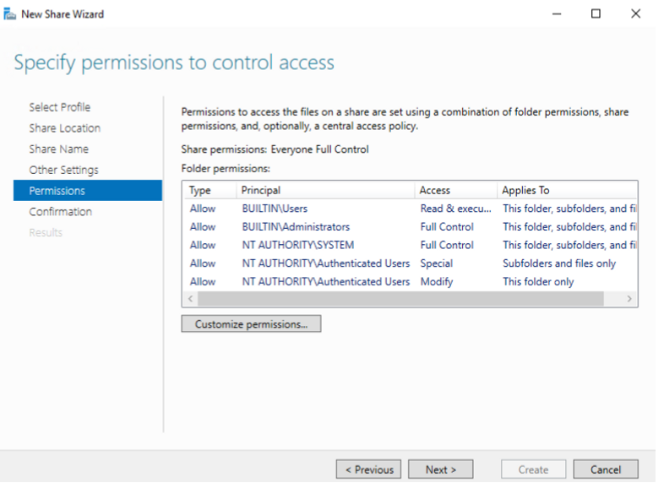Screen dimensions: 664x483
Task: Jump to the Confirmation step
Action: pyautogui.click(x=60, y=212)
